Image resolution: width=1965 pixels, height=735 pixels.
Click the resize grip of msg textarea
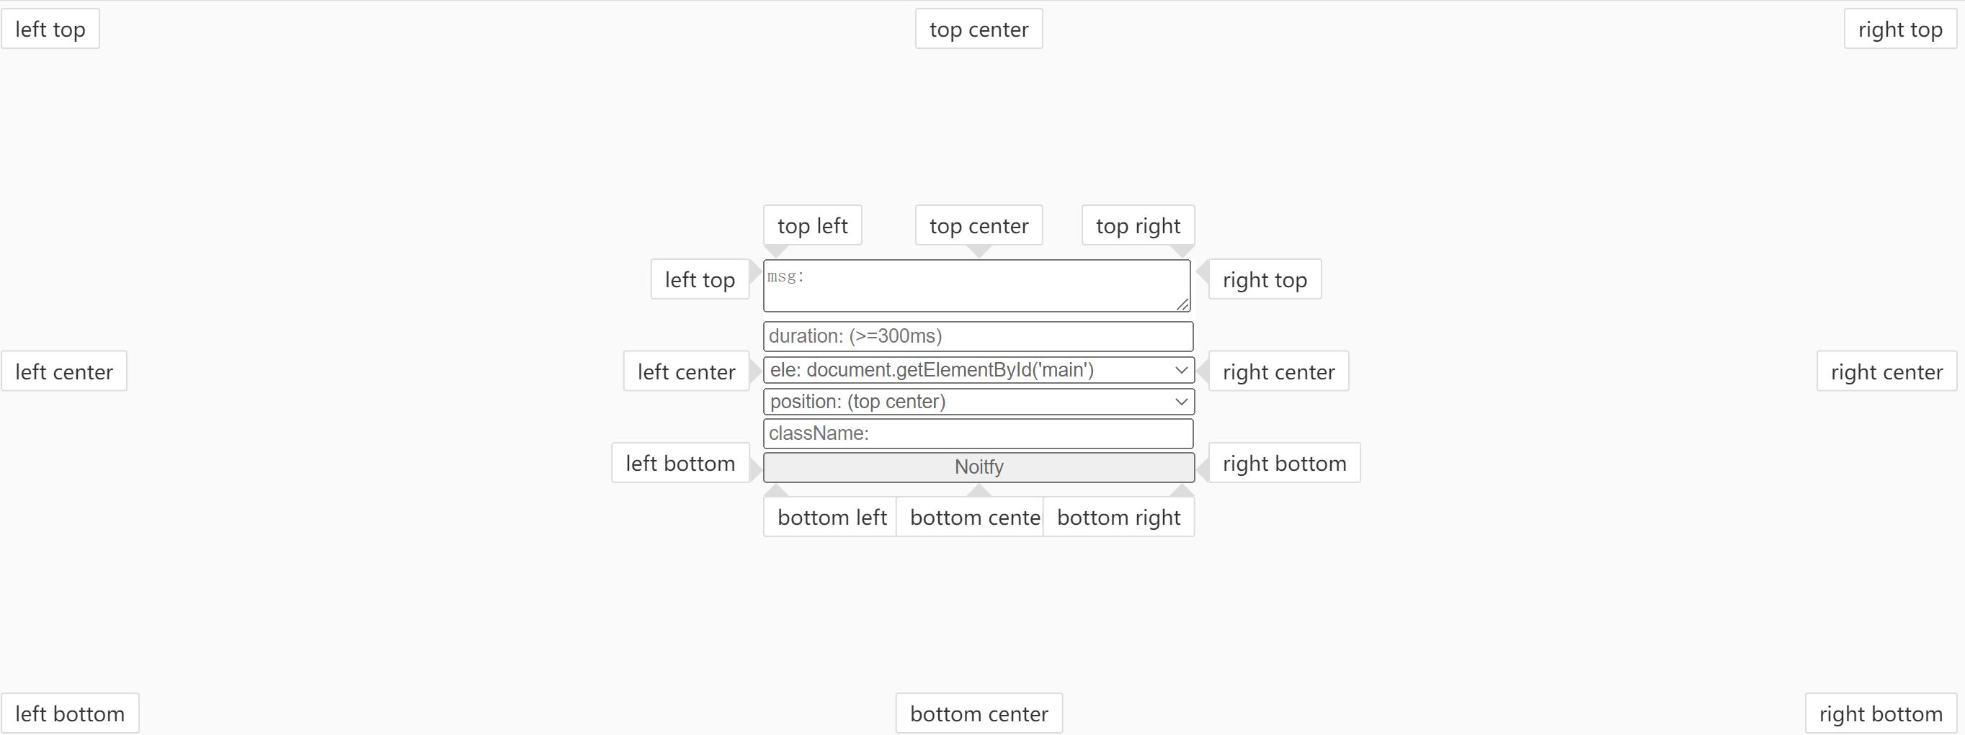click(1183, 305)
